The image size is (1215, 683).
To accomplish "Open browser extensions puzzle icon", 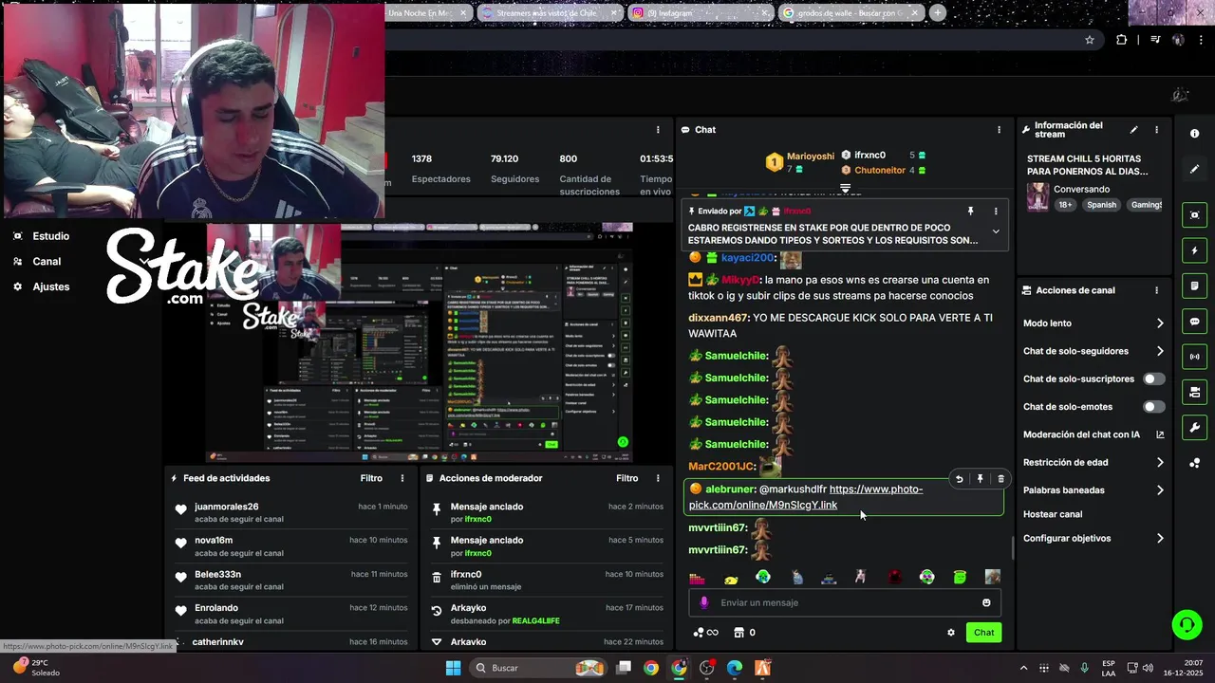I will [x=1121, y=40].
